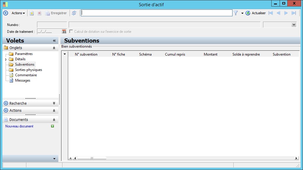Viewport: 303px width, 170px height.
Task: Click the green plus add document icon
Action: click(x=52, y=126)
